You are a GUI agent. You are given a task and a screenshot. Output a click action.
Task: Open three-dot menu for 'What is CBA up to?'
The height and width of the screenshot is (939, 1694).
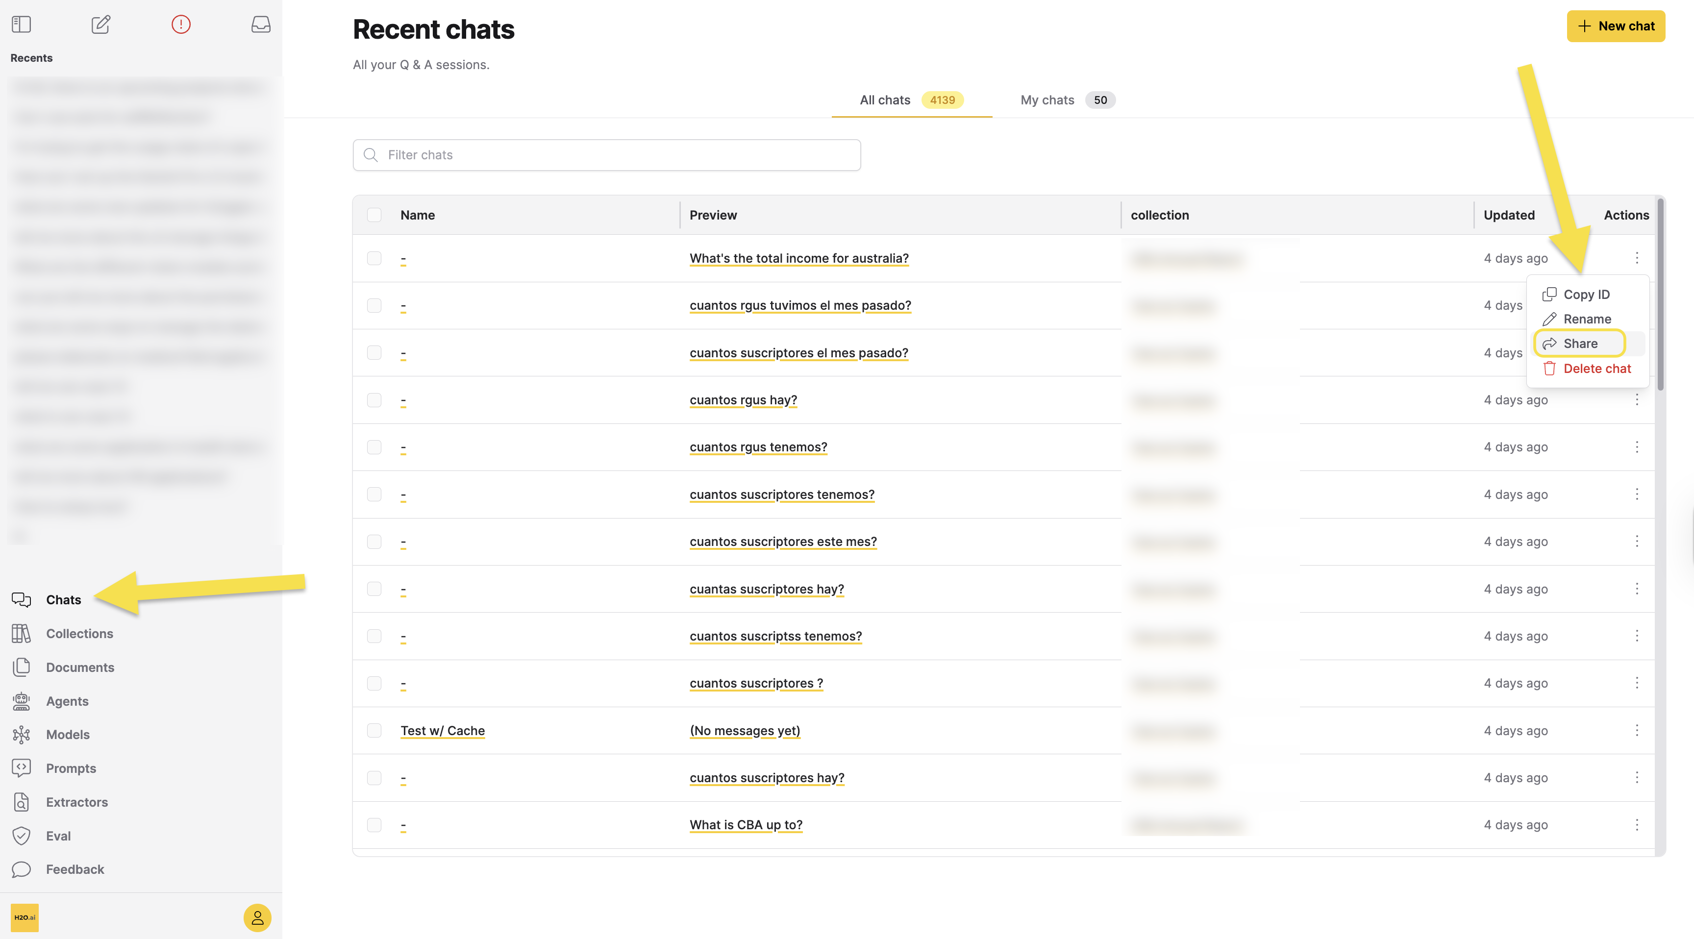(x=1637, y=825)
